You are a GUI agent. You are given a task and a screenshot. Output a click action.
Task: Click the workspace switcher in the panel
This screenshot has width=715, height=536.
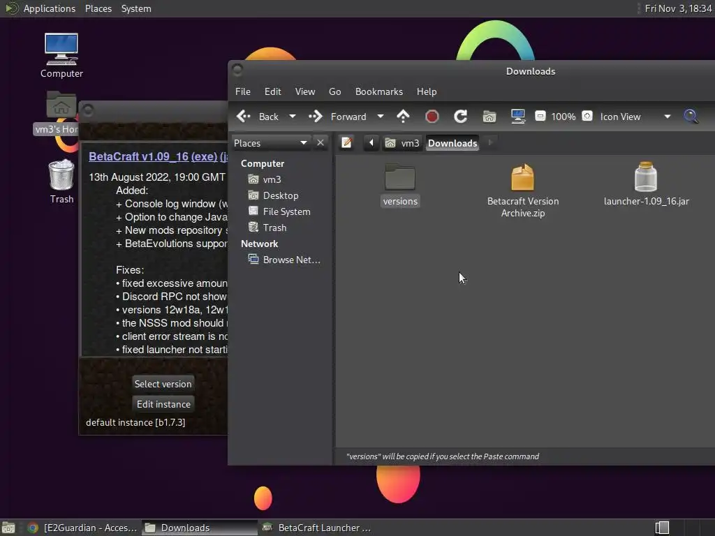[x=662, y=528]
